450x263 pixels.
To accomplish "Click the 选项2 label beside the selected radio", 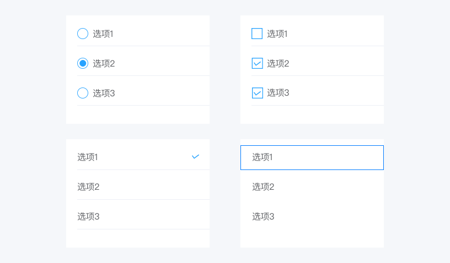I will tap(104, 63).
